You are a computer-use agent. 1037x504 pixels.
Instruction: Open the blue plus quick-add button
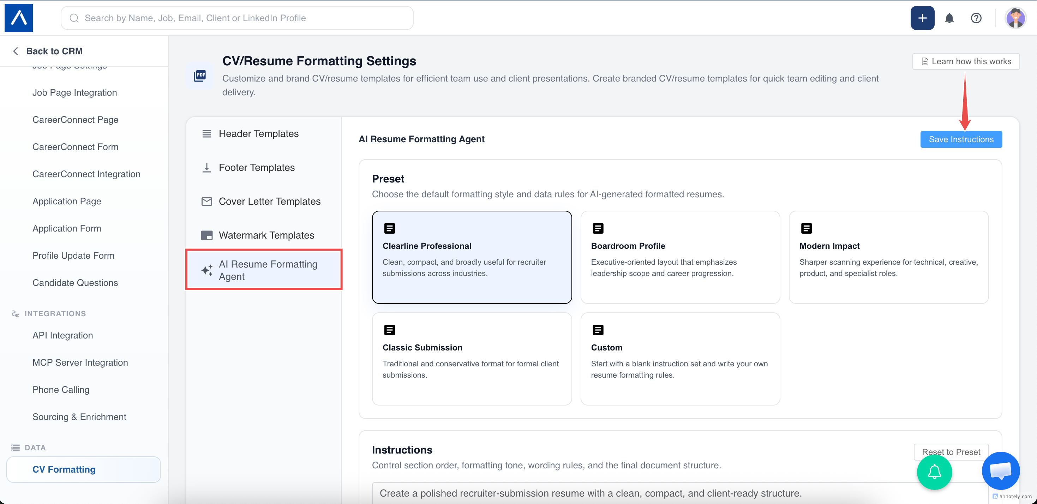point(922,18)
